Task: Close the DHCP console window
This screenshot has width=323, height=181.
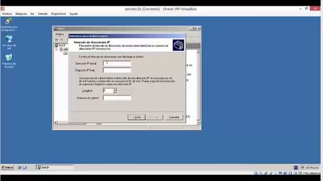Action: 199,29
